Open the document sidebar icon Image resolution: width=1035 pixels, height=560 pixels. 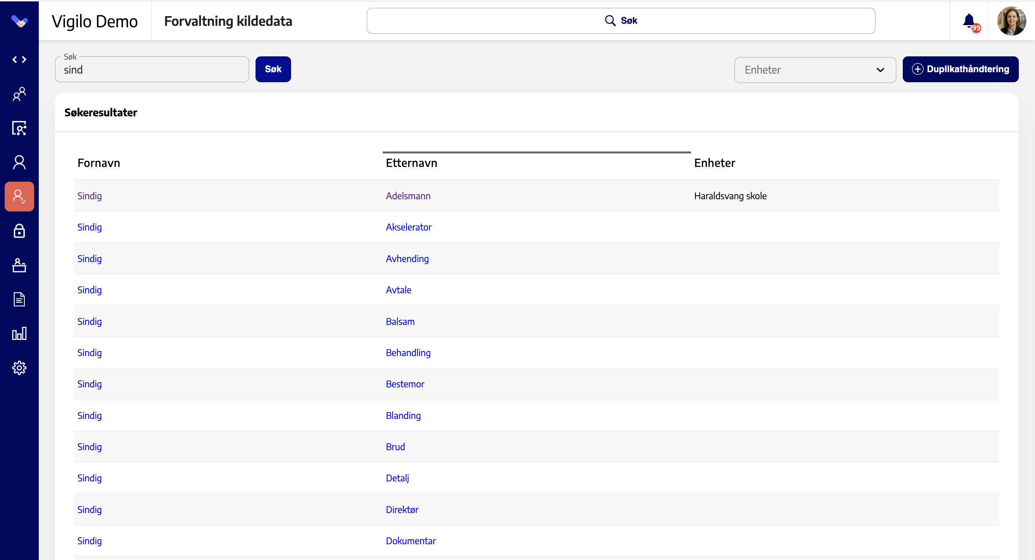click(x=19, y=299)
